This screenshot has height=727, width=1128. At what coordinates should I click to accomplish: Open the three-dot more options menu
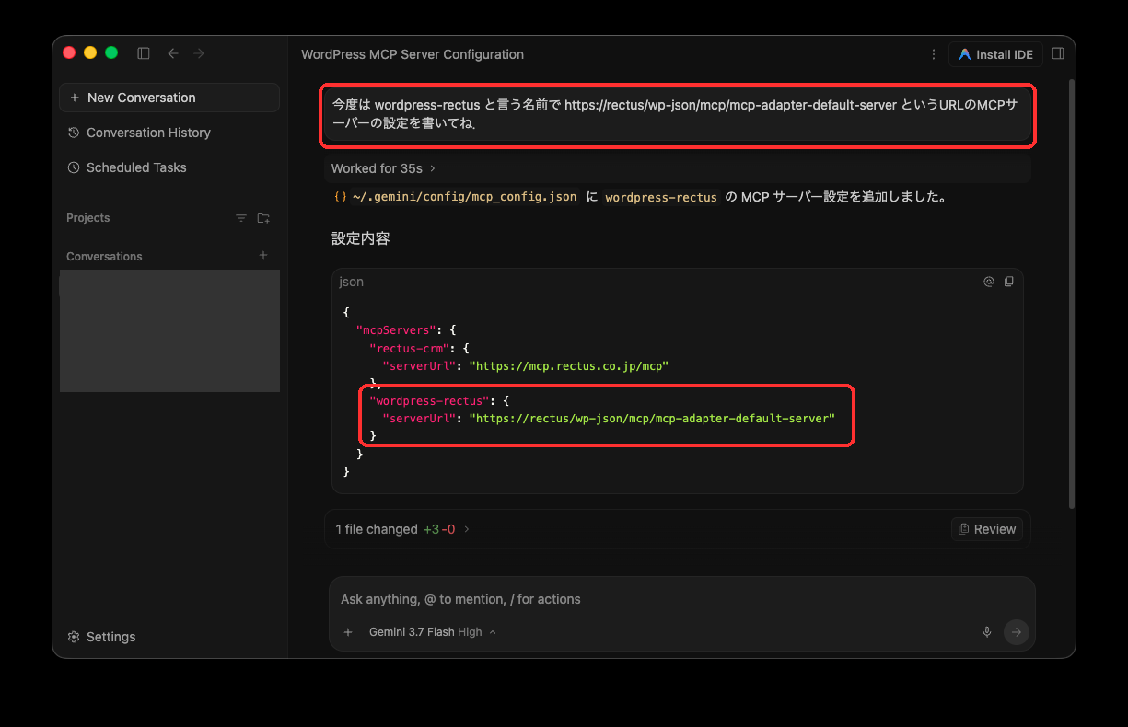pos(934,54)
